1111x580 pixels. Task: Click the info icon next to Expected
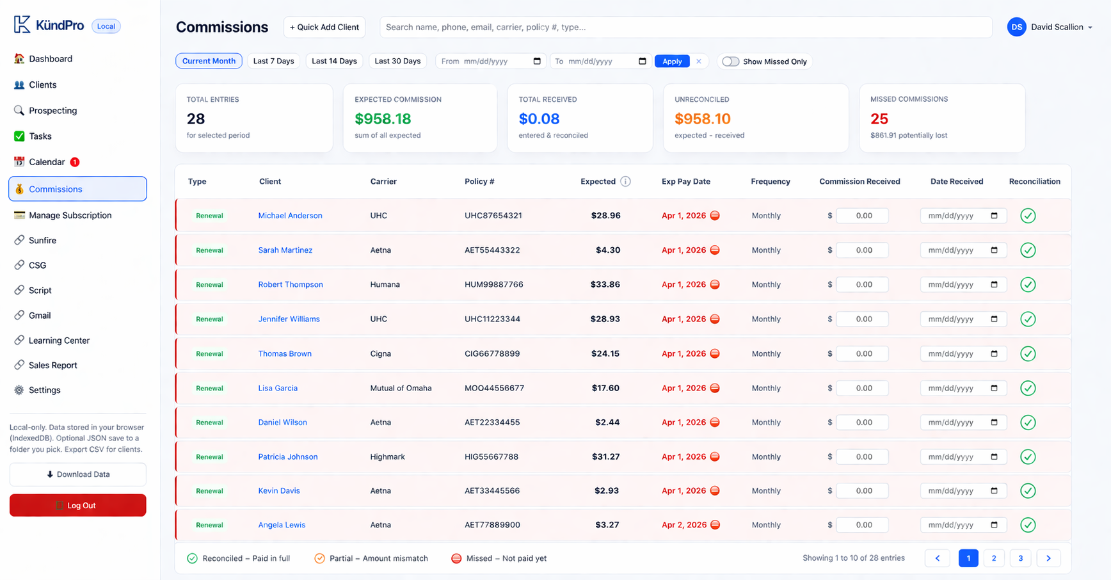pos(625,182)
